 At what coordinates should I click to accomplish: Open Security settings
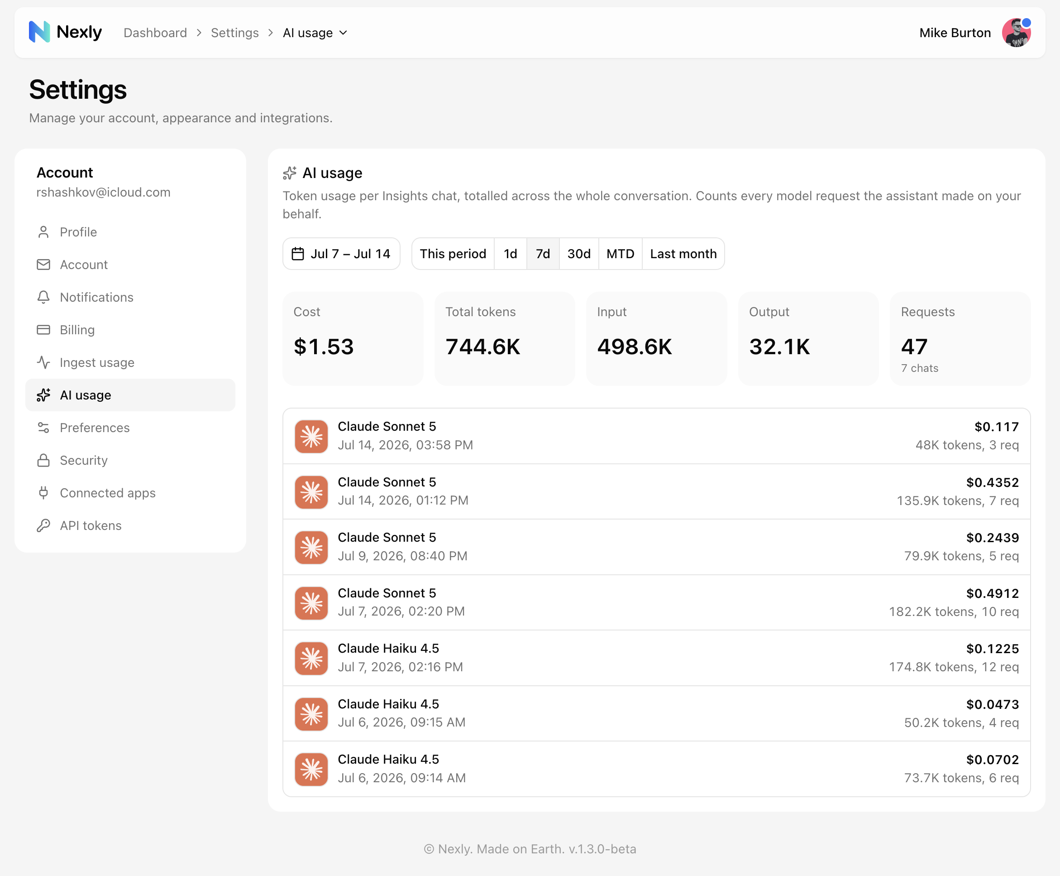130,460
